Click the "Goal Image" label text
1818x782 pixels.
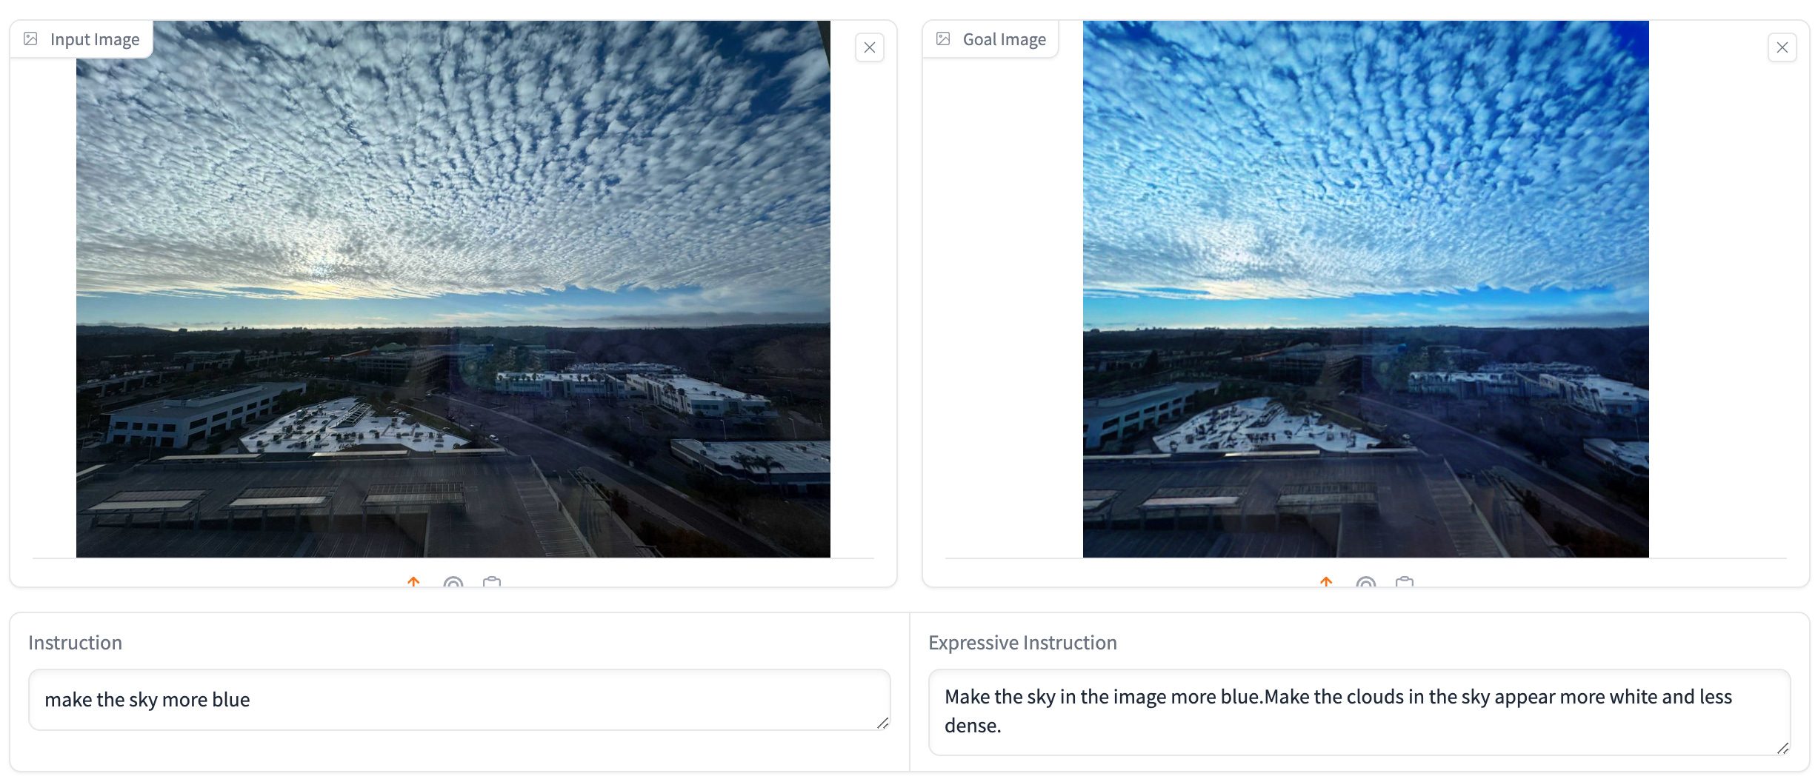(1005, 39)
